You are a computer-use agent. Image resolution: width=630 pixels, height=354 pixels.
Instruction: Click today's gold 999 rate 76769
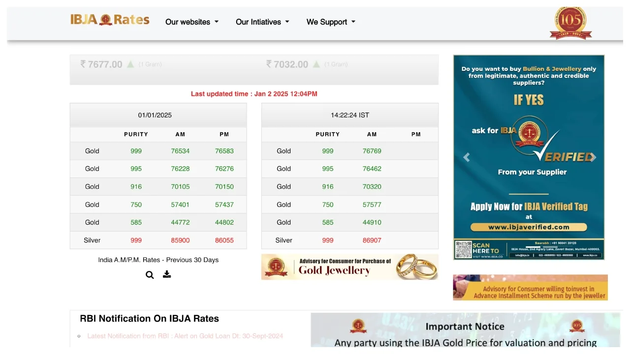[x=372, y=151]
